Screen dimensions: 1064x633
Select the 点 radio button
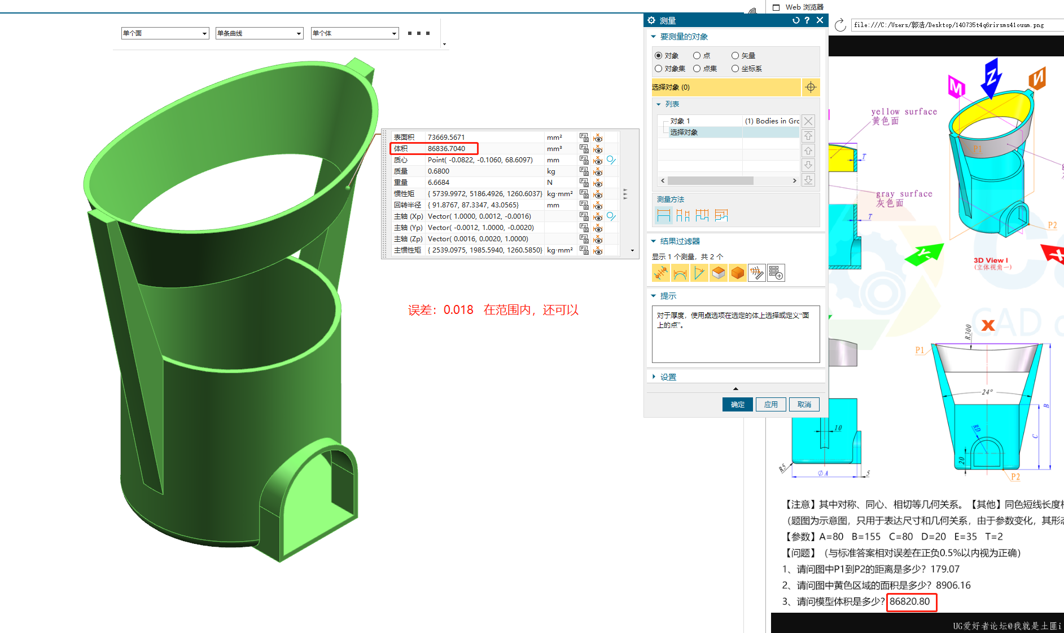[x=697, y=56]
